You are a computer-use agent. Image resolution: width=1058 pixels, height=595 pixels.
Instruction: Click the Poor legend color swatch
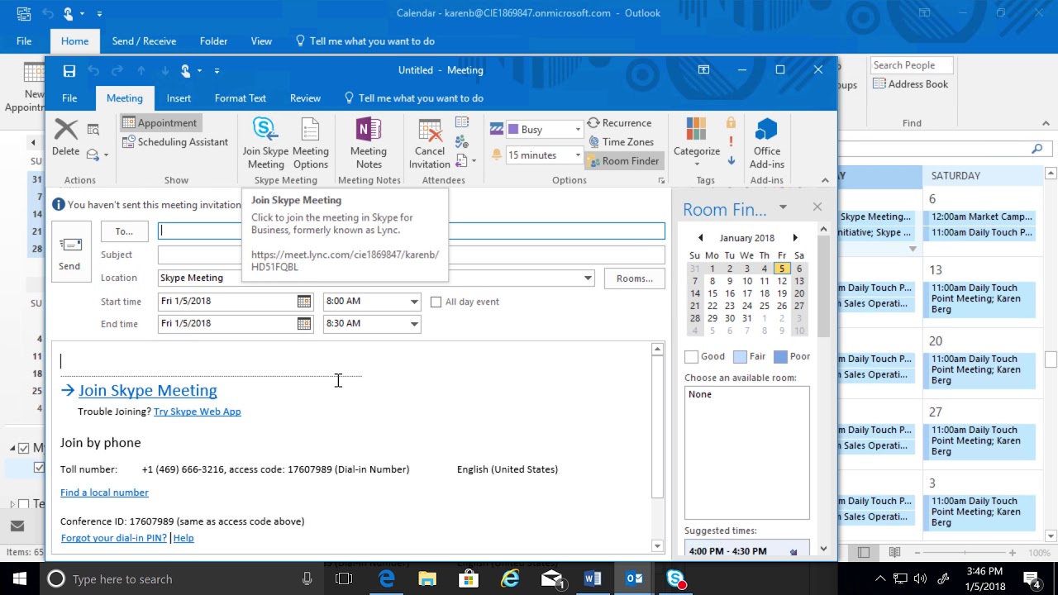(780, 357)
